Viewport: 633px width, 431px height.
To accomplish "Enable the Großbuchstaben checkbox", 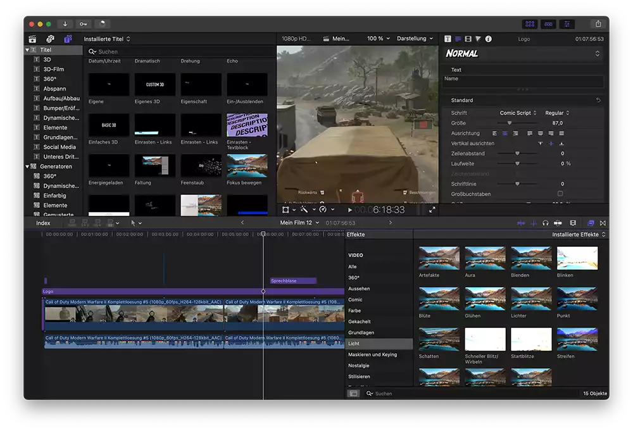I will click(x=560, y=194).
